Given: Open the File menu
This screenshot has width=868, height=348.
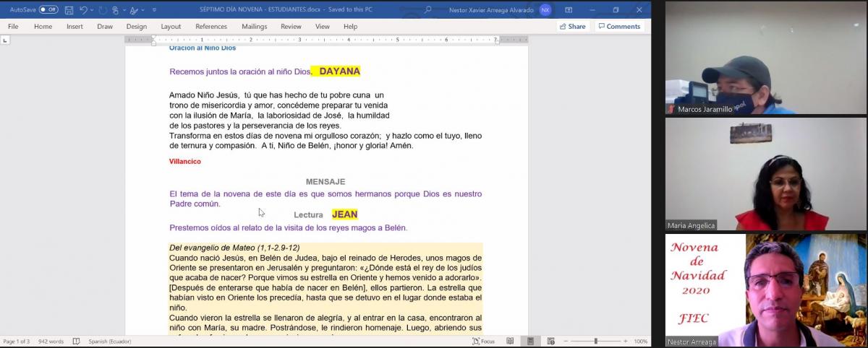Looking at the screenshot, I should (x=13, y=27).
